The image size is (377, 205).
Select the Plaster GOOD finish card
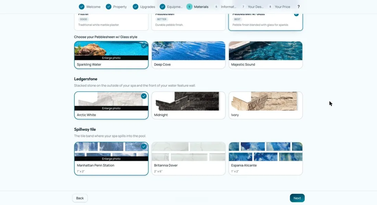point(111,22)
